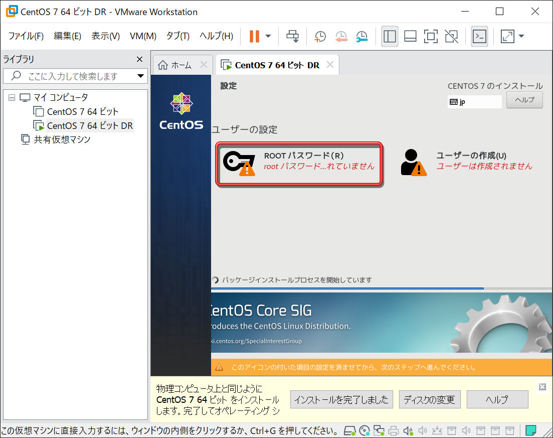Click the network adapter status icon
The width and height of the screenshot is (553, 438).
pyautogui.click(x=379, y=430)
